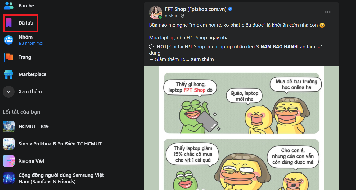Open the 3 nhóm mới notification link

[x=32, y=43]
